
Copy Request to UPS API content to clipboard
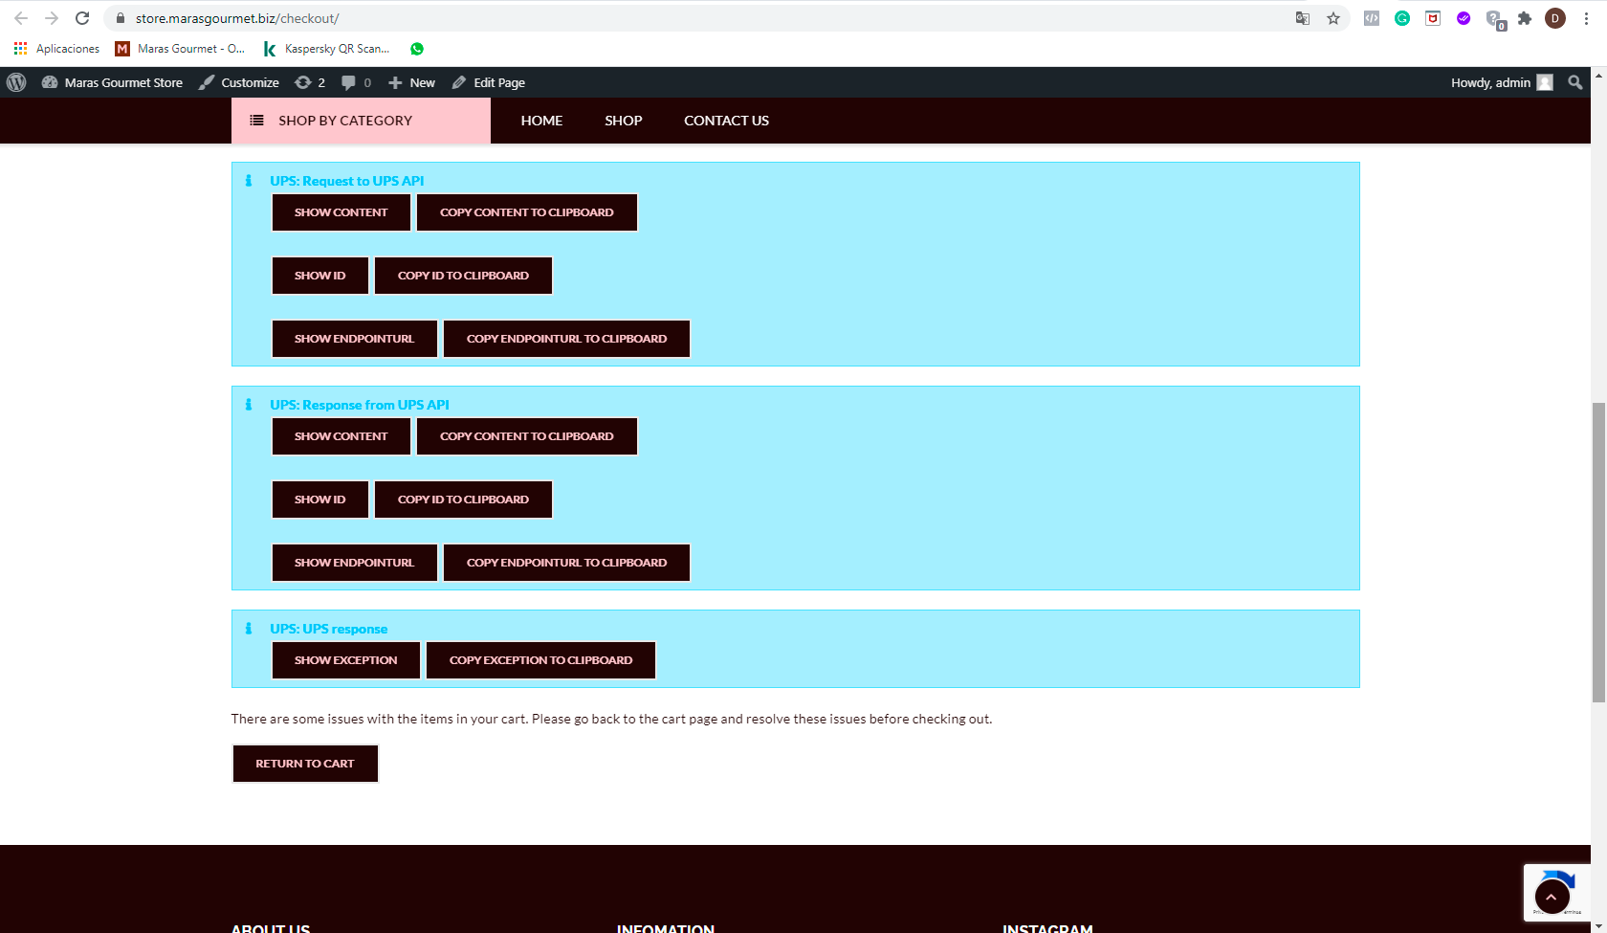[527, 212]
